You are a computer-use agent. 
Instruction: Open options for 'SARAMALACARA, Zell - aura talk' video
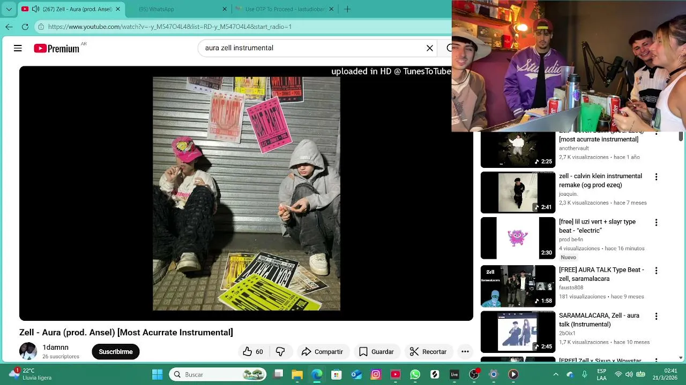pos(656,316)
